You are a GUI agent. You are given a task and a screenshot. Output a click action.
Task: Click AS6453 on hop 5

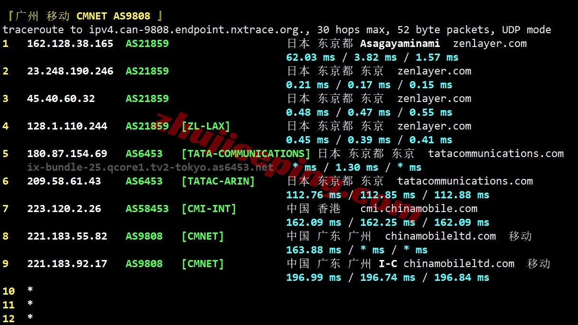coord(144,154)
